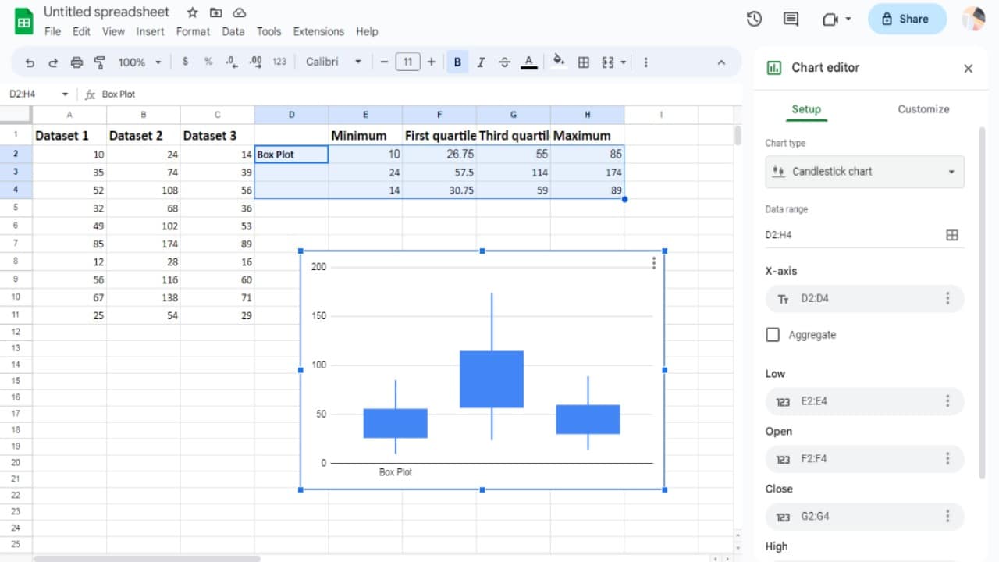Open more number formats 123

(x=279, y=62)
